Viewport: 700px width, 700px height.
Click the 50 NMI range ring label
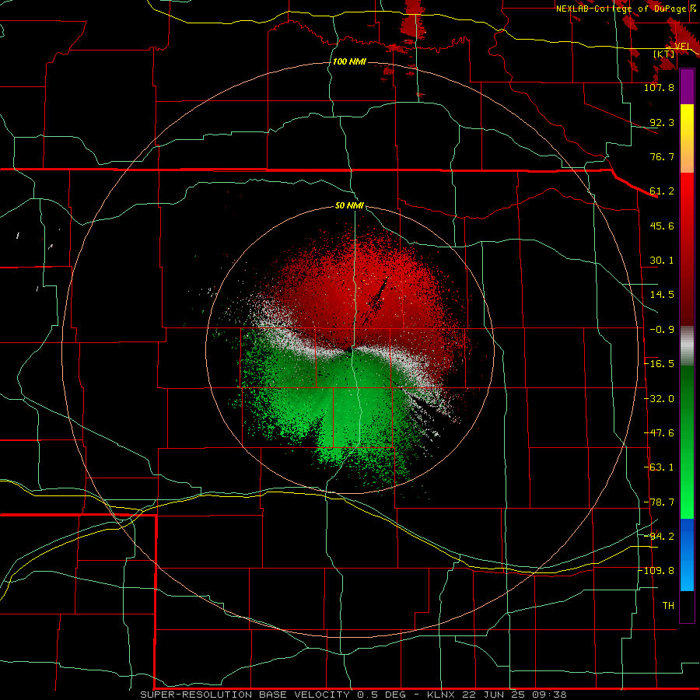[349, 206]
